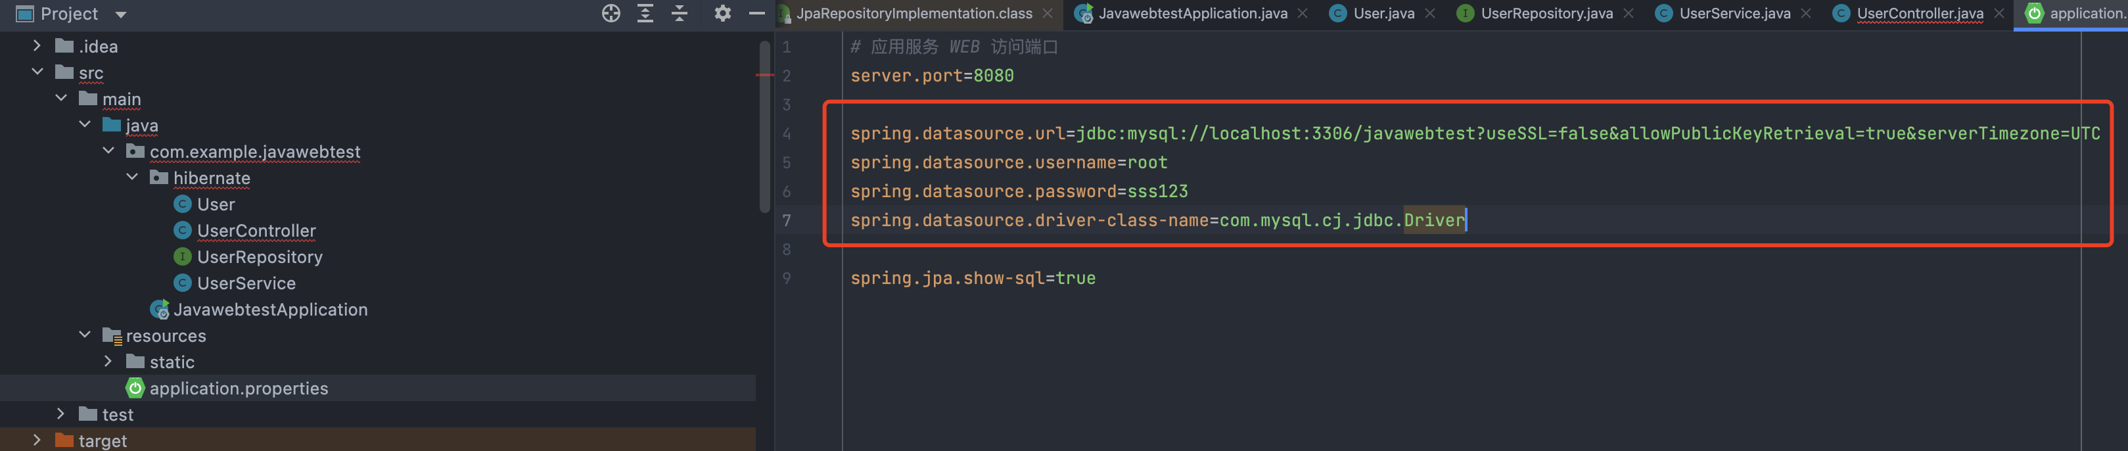Click line 9 spring.jpa.show-sql property
2128x451 pixels.
972,278
